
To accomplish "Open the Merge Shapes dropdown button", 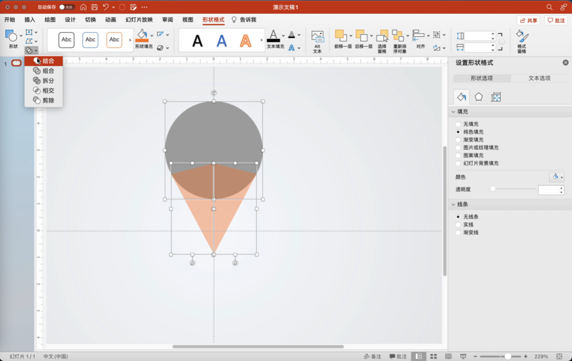I will [31, 50].
